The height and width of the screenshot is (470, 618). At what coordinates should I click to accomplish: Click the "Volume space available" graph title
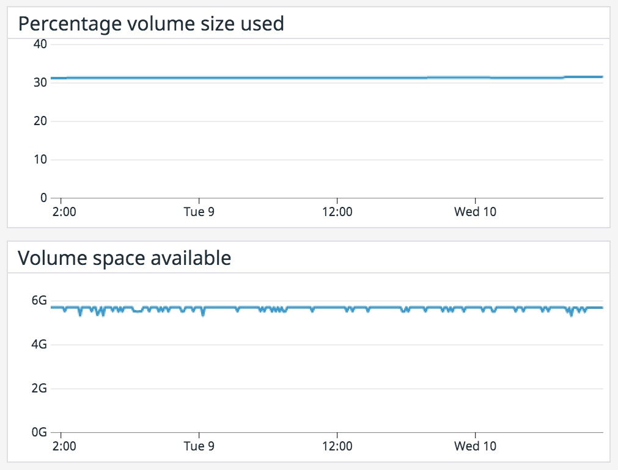[124, 258]
